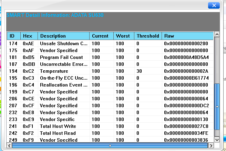Click raw value 0x00000000003836
The image size is (226, 151).
(186, 140)
